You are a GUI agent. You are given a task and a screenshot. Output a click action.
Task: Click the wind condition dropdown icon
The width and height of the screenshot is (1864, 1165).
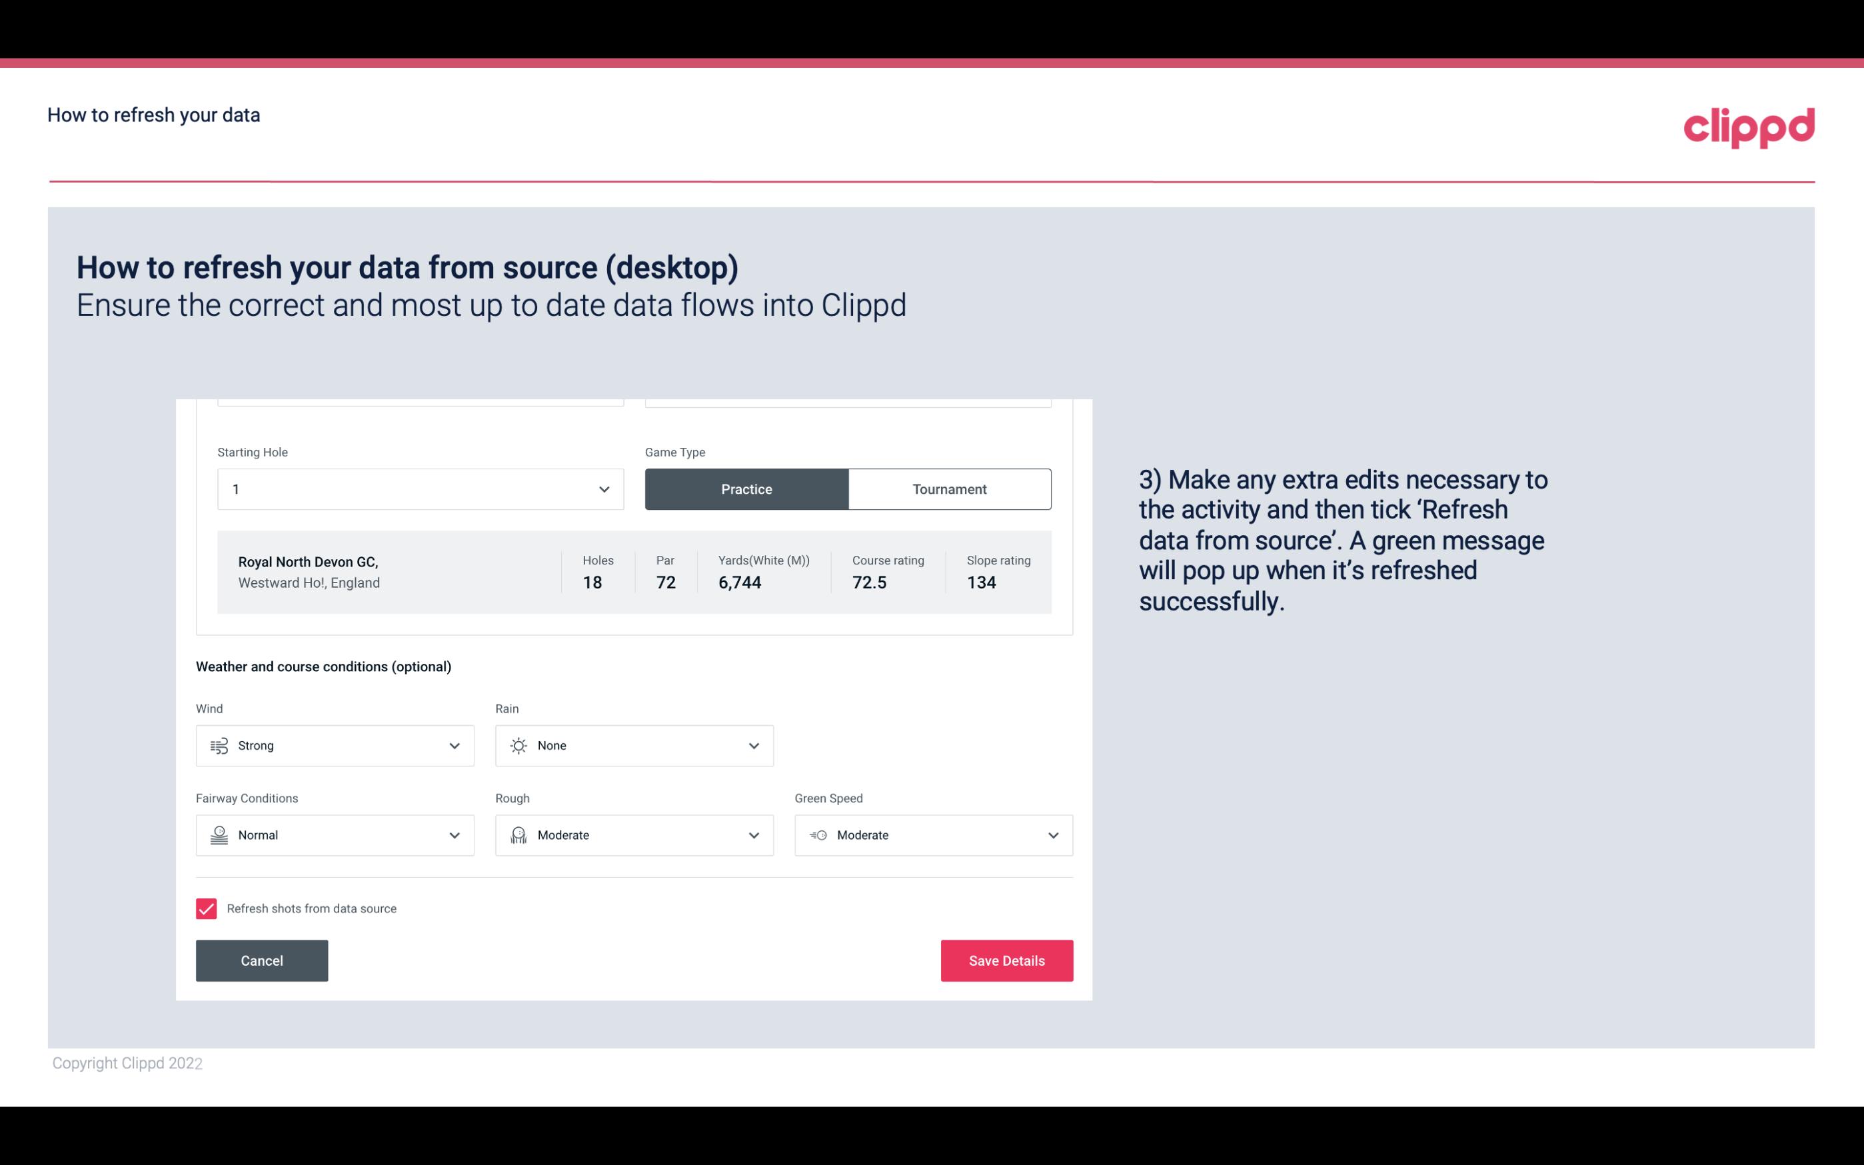(x=454, y=745)
